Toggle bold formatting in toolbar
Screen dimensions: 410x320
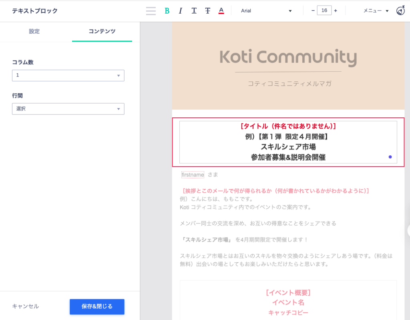[x=167, y=11]
